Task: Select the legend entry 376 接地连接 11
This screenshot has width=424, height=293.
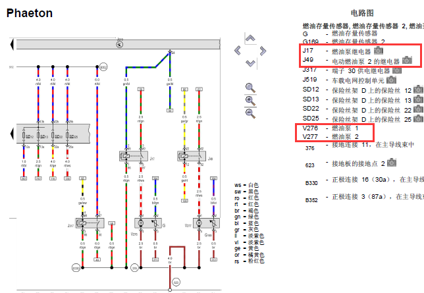Action: (x=359, y=146)
